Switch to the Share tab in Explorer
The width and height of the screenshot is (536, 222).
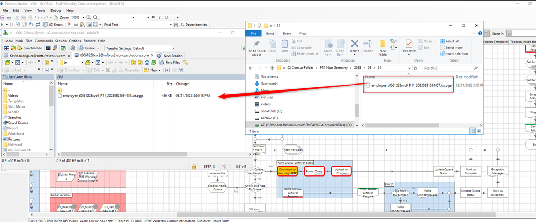tap(287, 33)
